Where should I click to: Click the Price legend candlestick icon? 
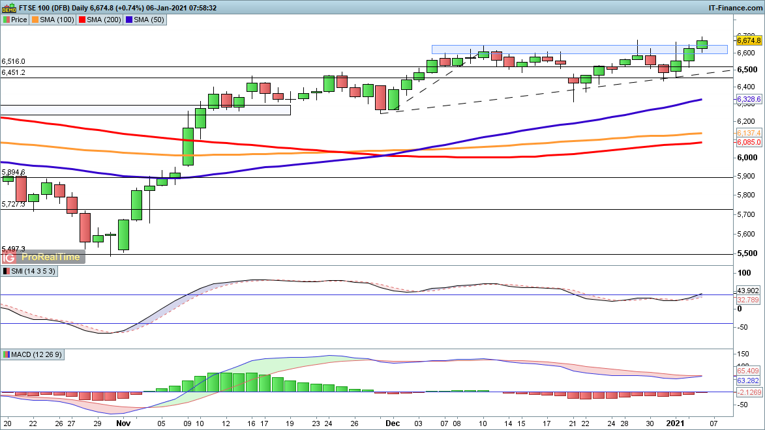(x=6, y=20)
